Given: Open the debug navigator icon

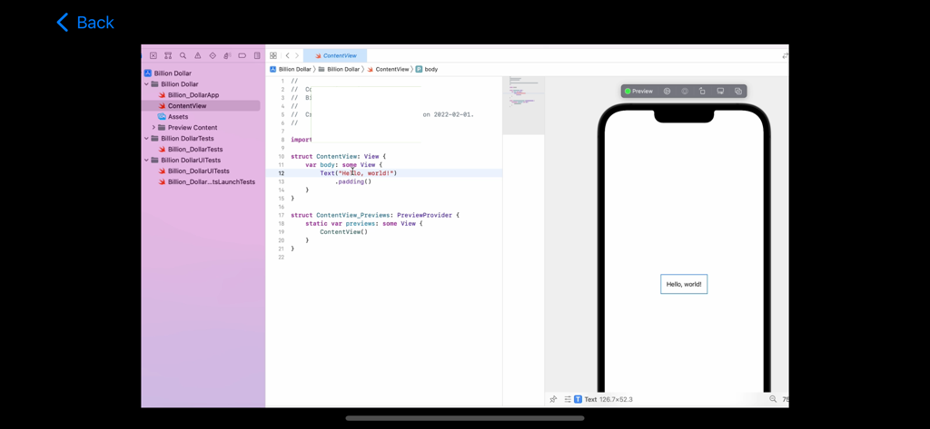Looking at the screenshot, I should (x=227, y=55).
